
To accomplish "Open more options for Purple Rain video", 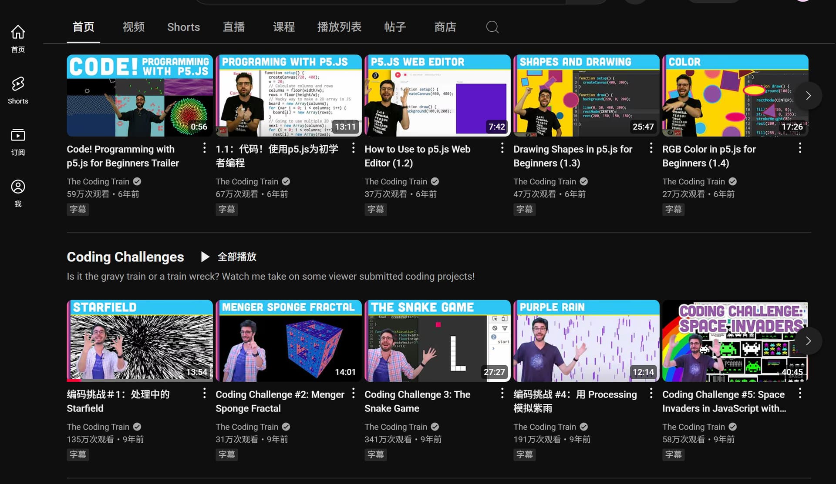I will point(651,394).
